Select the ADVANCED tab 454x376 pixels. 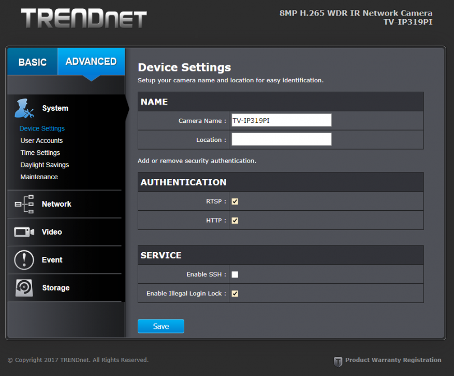pyautogui.click(x=91, y=62)
